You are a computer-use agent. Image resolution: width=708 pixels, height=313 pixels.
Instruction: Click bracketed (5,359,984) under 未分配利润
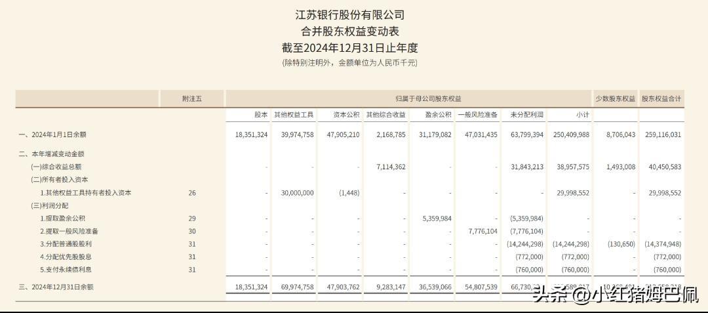click(x=526, y=219)
